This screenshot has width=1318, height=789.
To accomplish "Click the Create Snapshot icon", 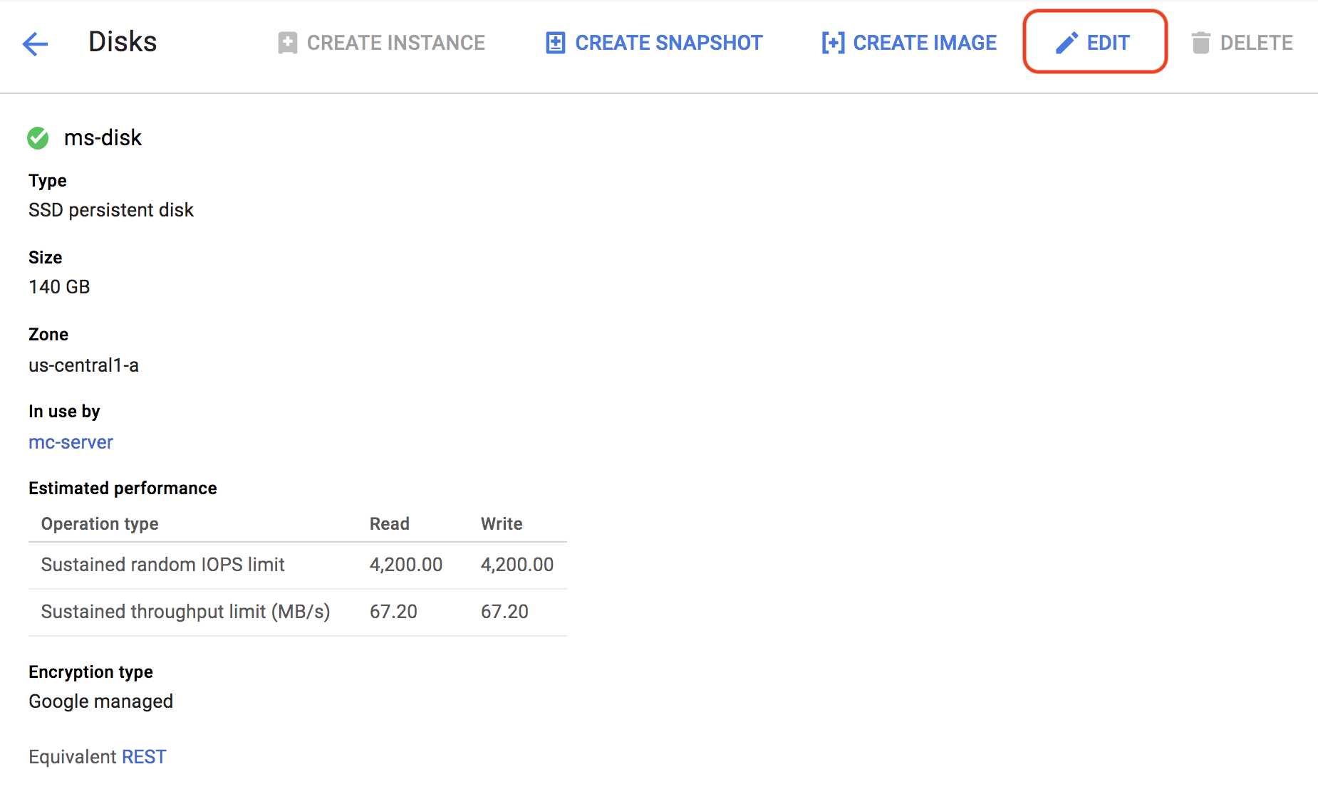I will tap(556, 43).
